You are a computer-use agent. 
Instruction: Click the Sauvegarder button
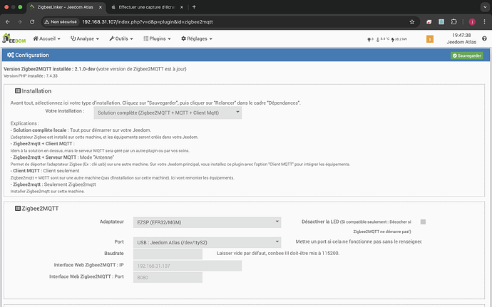coord(467,56)
